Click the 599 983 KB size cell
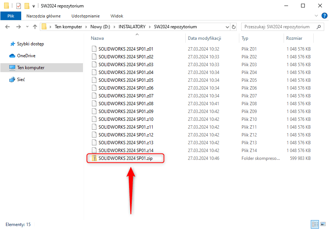Screen dimensions: 329x229 (300, 158)
